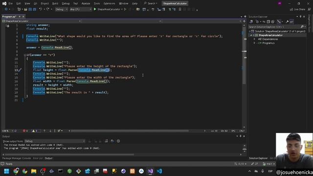This screenshot has width=313, height=176.
Task: Start debugging with the green play arrow
Action: pyautogui.click(x=95, y=9)
